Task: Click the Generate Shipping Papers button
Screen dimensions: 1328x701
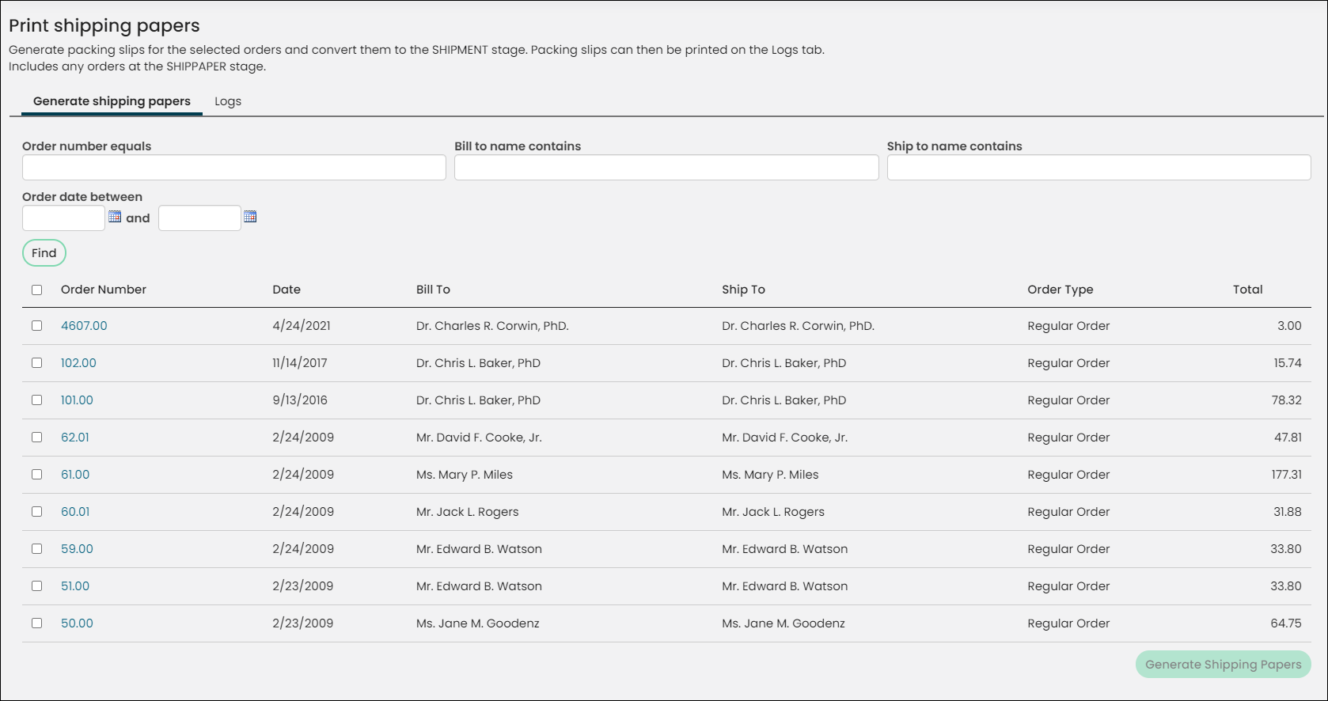Action: [x=1223, y=665]
